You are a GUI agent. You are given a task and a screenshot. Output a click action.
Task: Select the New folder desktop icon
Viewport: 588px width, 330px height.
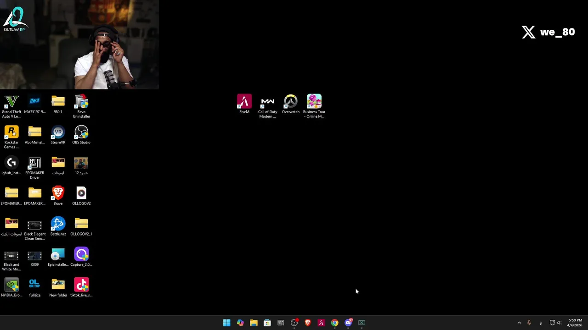pyautogui.click(x=58, y=288)
